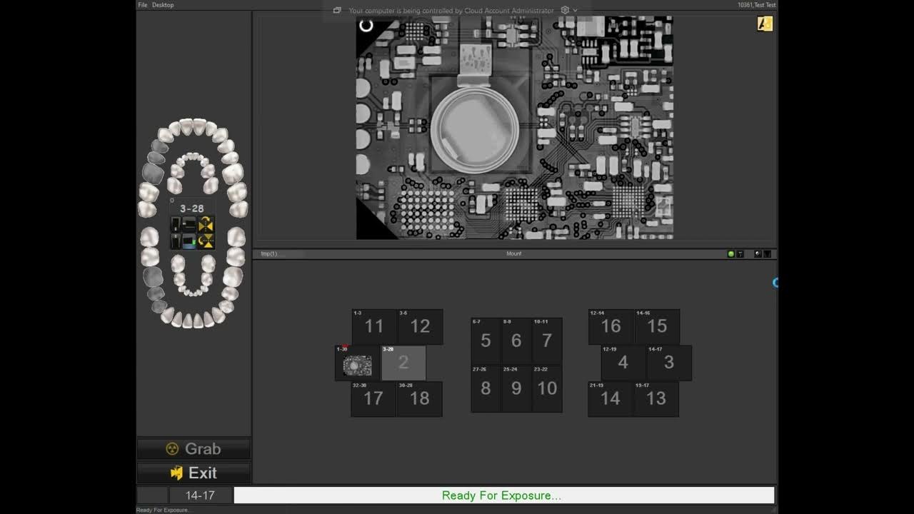
Task: Select mount slot 14 labeled 21-19
Action: (x=611, y=399)
